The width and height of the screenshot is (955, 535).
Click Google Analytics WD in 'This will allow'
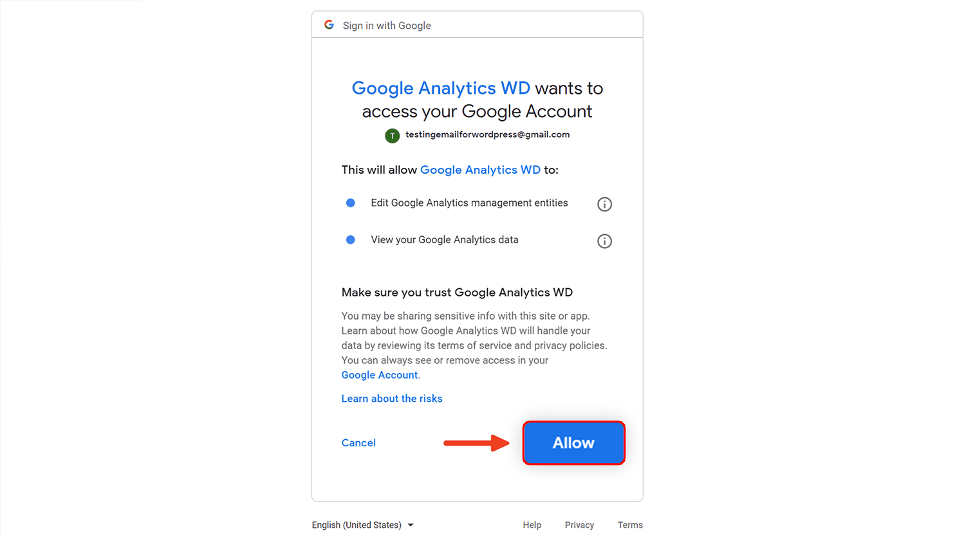click(480, 170)
